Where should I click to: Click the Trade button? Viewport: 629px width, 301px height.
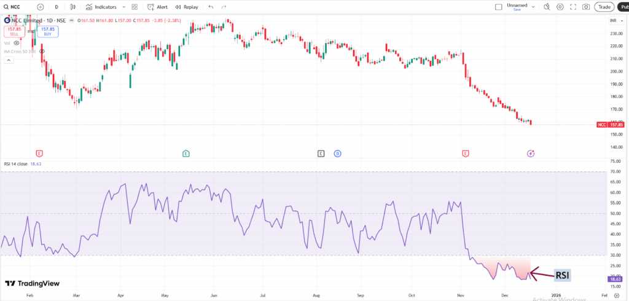pos(605,7)
